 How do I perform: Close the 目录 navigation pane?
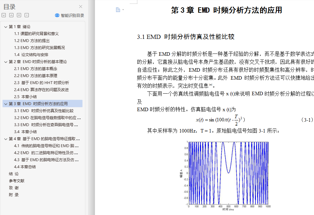tap(80, 7)
